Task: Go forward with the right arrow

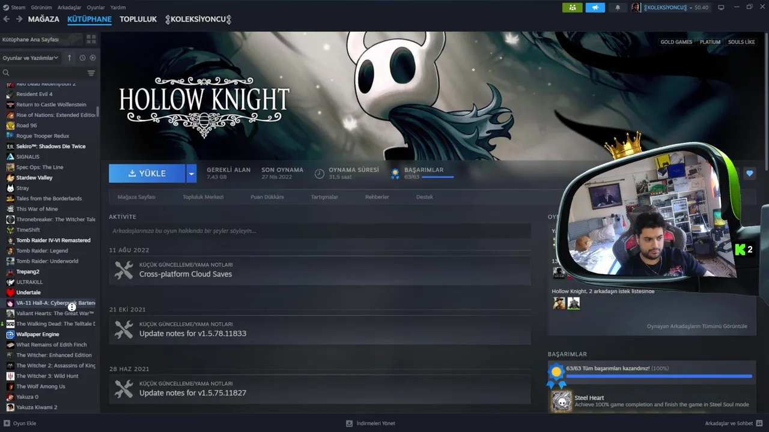Action: 19,19
